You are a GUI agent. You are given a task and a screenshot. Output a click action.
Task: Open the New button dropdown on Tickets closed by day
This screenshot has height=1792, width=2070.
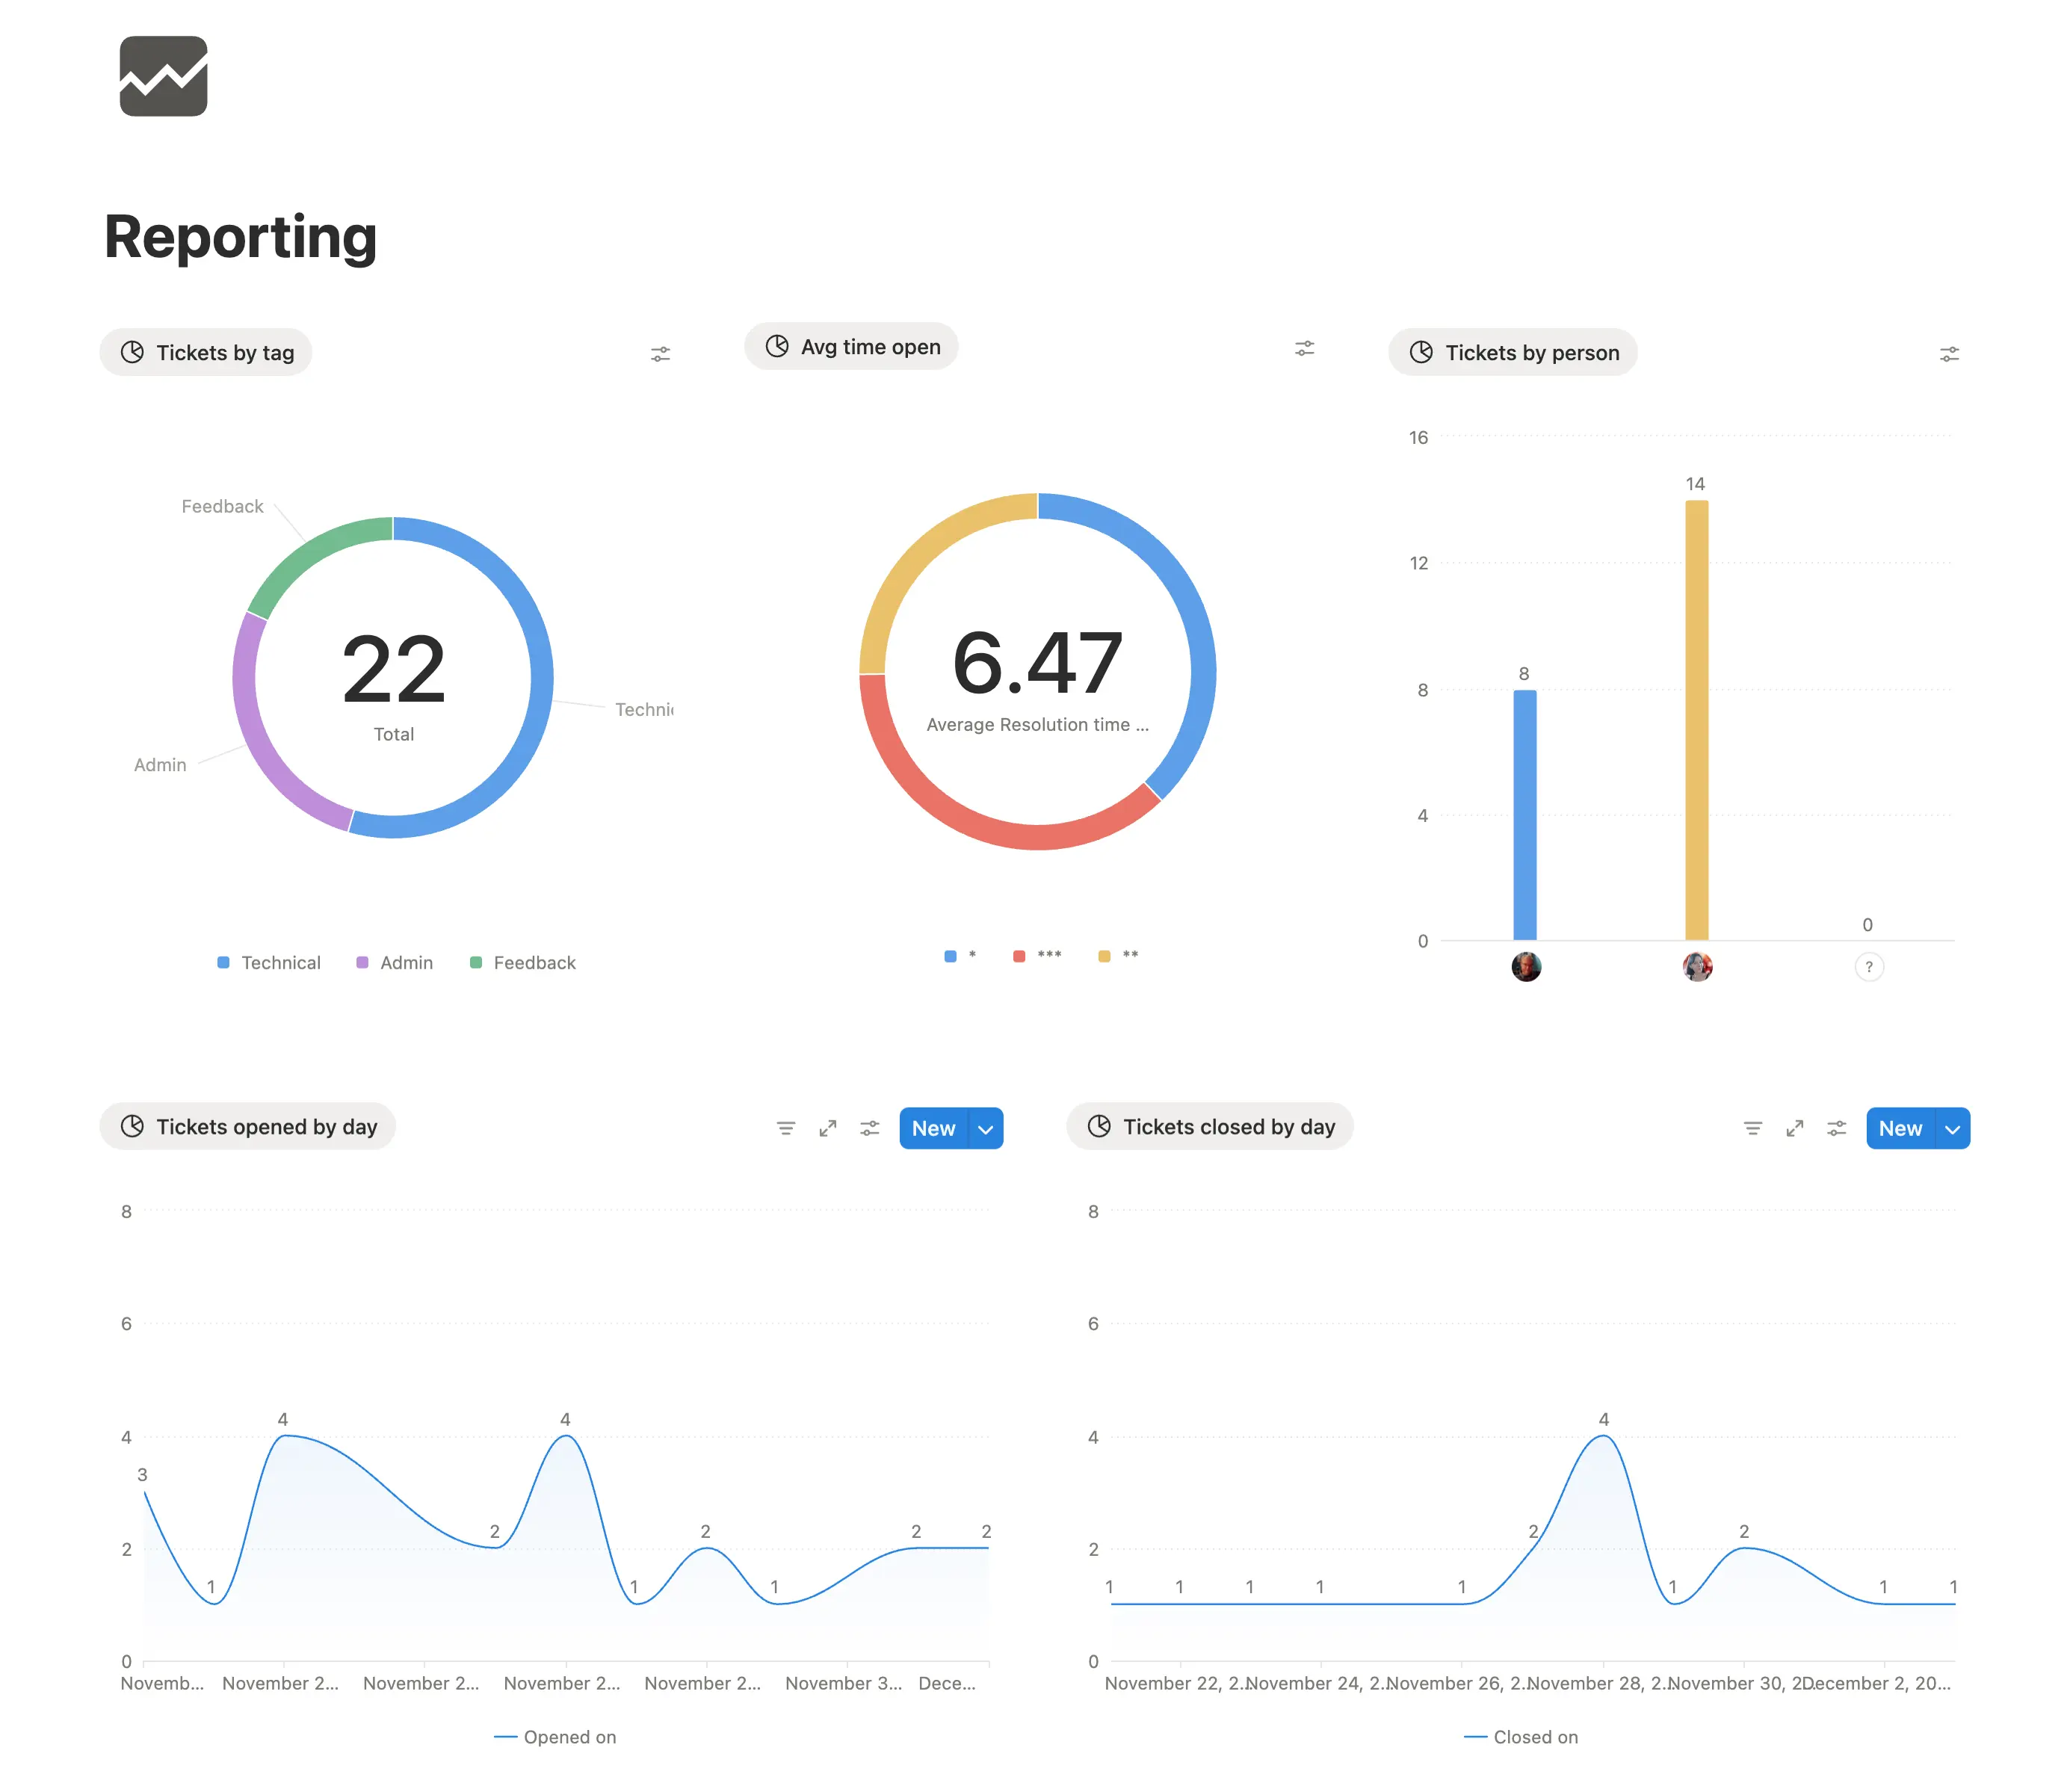tap(1951, 1128)
